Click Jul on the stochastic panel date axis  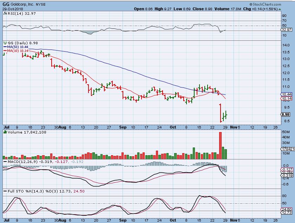pos(6,220)
